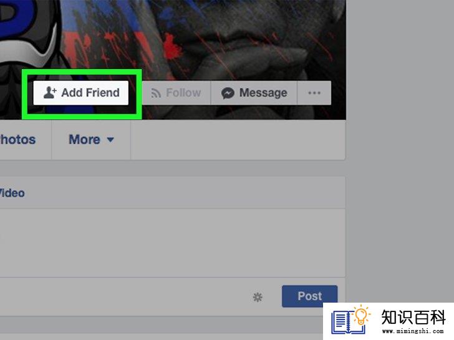Open post settings gear icon
Image resolution: width=454 pixels, height=340 pixels.
[258, 297]
